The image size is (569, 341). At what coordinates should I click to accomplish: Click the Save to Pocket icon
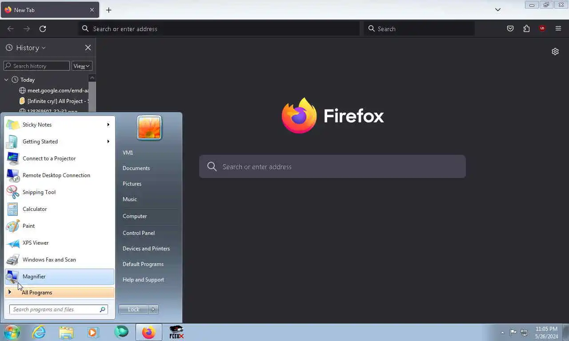click(510, 29)
